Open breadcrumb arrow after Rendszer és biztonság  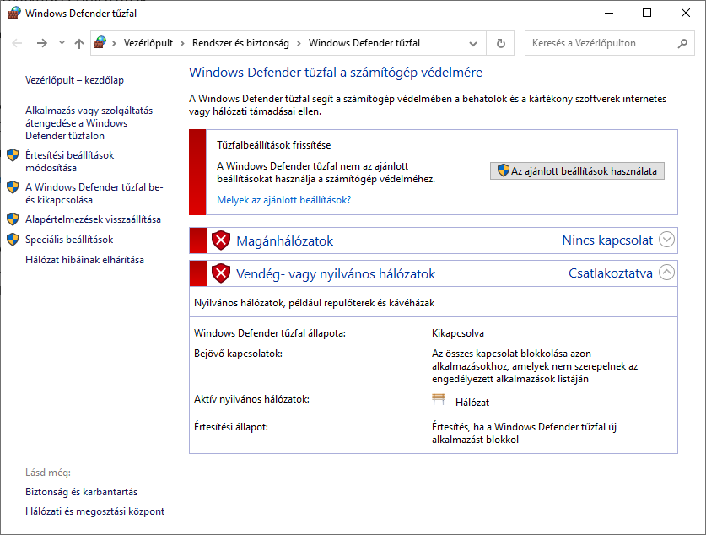coord(299,43)
